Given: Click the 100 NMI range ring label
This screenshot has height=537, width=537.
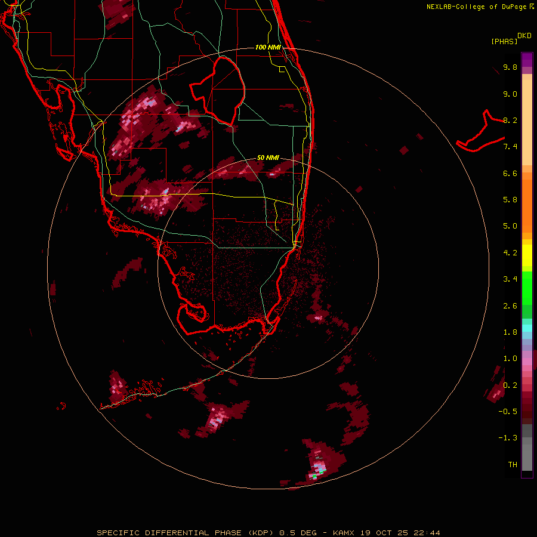Looking at the screenshot, I should (x=268, y=47).
